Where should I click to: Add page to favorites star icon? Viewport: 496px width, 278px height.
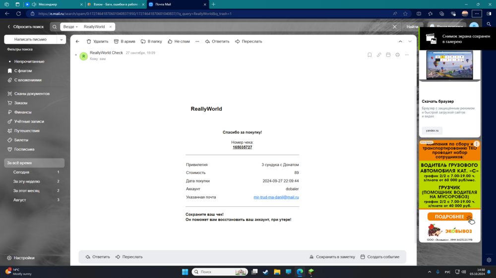[405, 13]
